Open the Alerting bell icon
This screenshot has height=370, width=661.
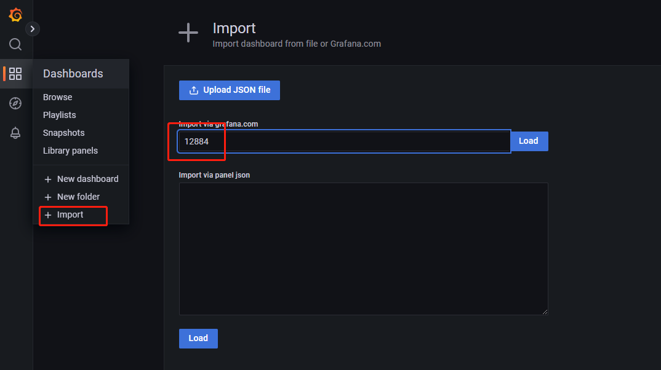pyautogui.click(x=15, y=133)
